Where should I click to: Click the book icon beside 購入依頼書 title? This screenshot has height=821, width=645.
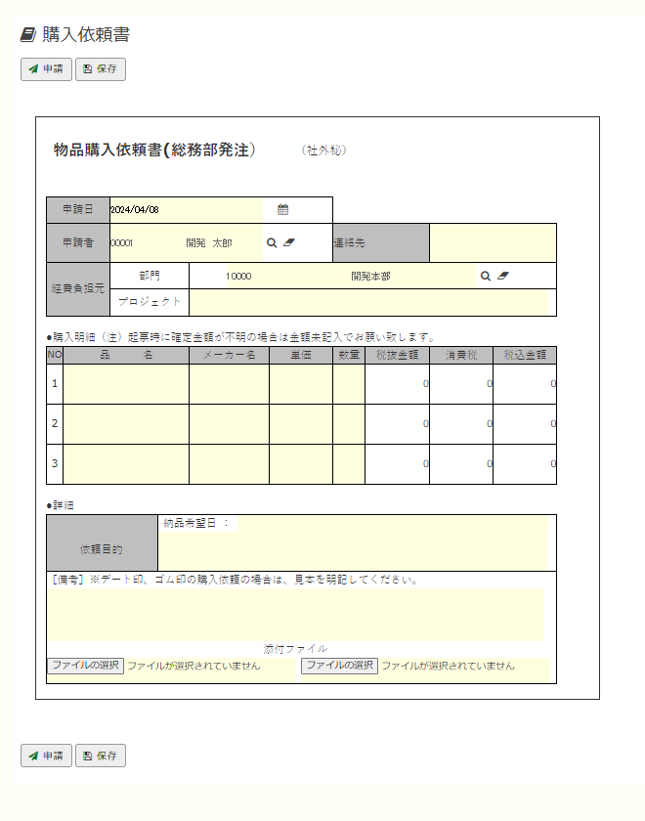click(27, 35)
